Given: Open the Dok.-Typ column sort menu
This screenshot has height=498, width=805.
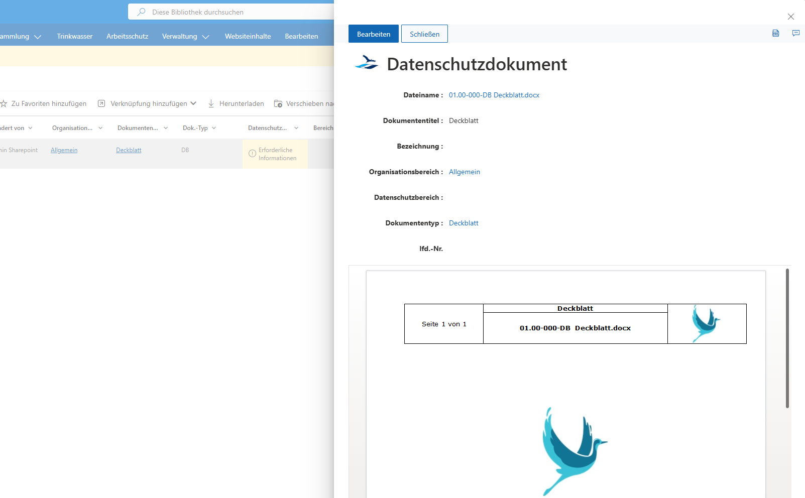Looking at the screenshot, I should pyautogui.click(x=214, y=128).
